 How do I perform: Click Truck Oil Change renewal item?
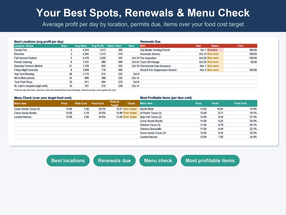pyautogui.click(x=150, y=62)
